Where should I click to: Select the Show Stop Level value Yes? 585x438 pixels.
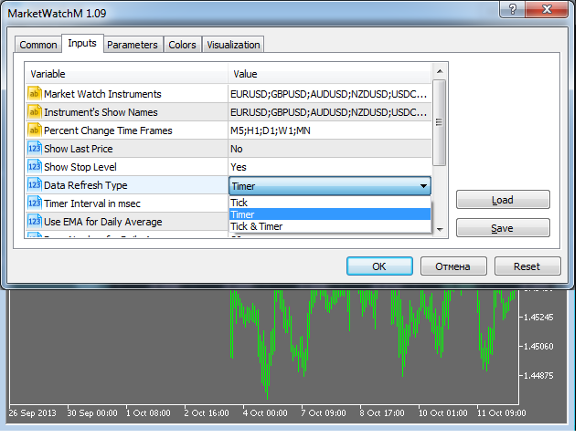[x=330, y=167]
